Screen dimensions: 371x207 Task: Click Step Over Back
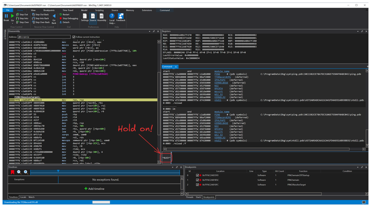[x=41, y=22]
